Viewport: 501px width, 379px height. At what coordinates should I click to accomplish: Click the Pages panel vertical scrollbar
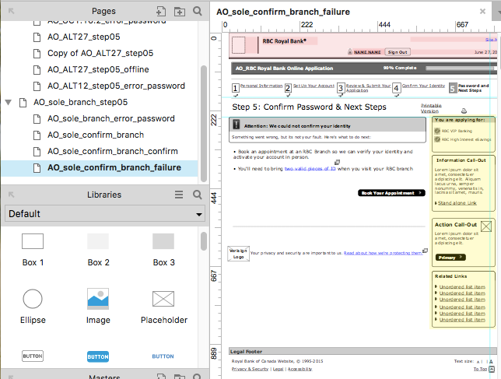click(204, 123)
